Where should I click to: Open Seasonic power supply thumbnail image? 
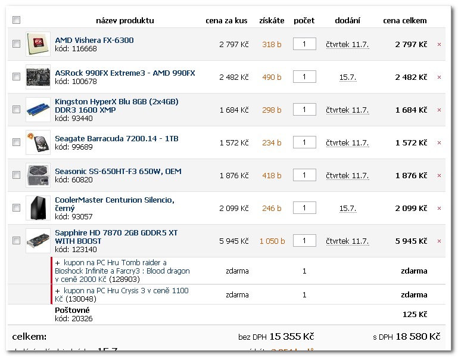tap(38, 175)
